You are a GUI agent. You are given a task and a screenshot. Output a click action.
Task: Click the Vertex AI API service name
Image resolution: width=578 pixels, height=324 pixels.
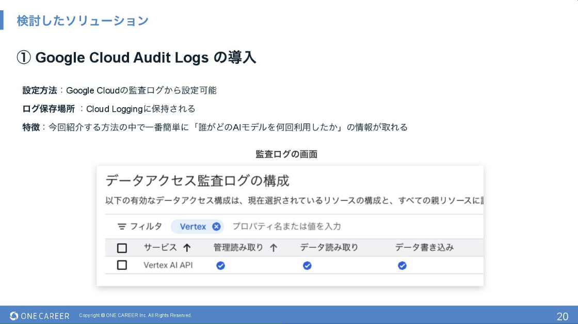coord(168,265)
